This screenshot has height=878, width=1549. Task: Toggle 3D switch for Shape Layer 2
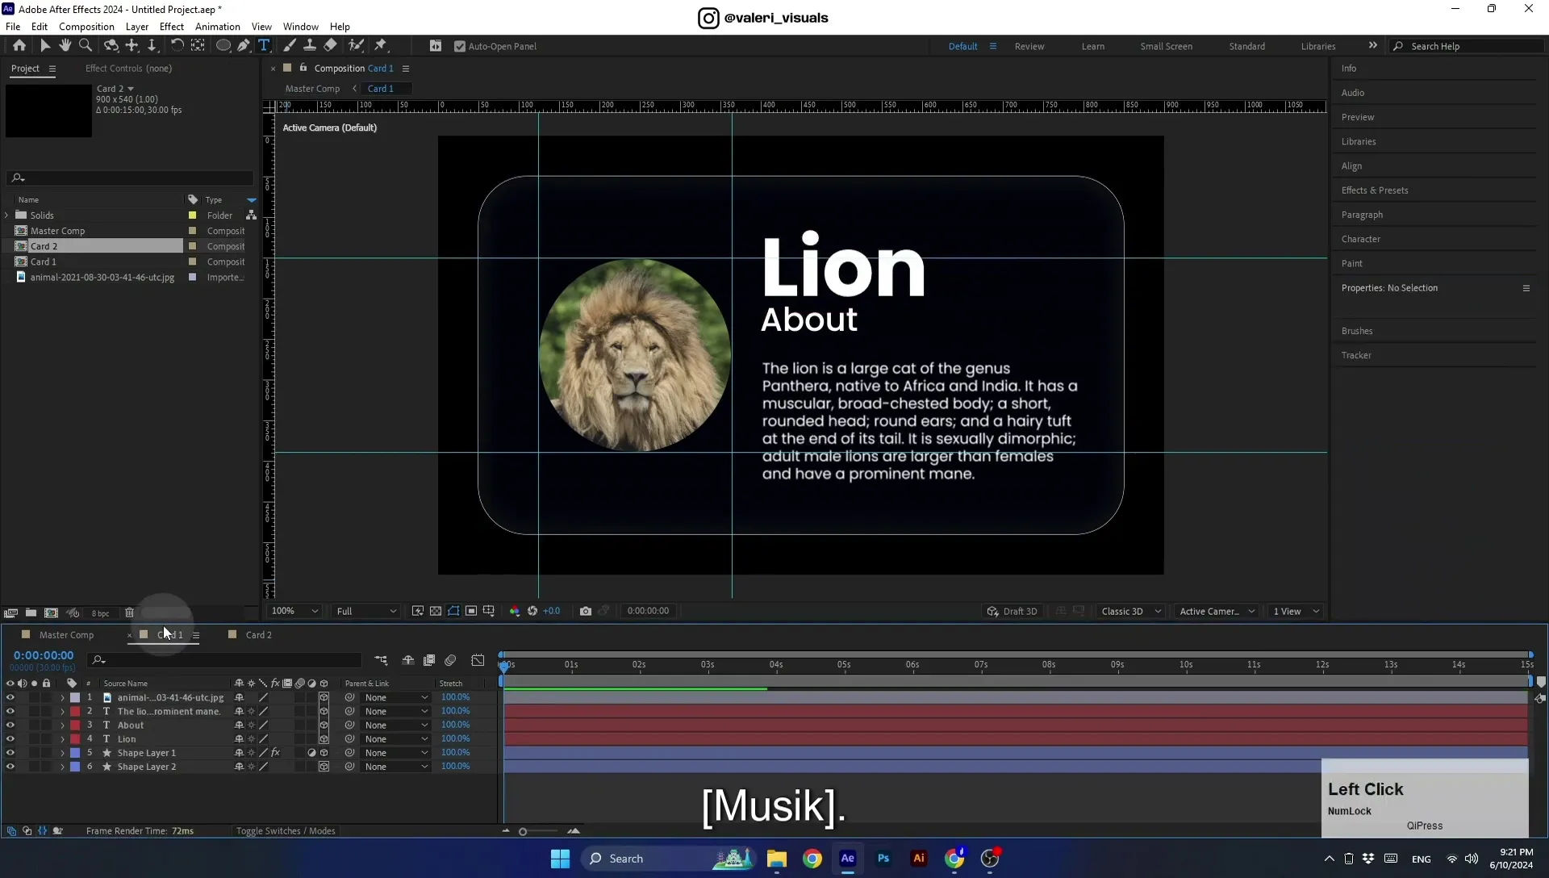[324, 767]
